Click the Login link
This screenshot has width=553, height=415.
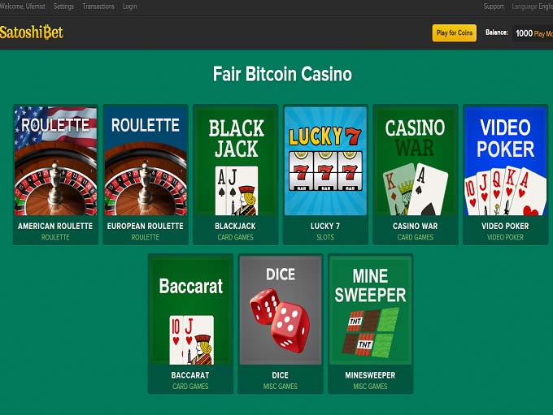click(130, 6)
